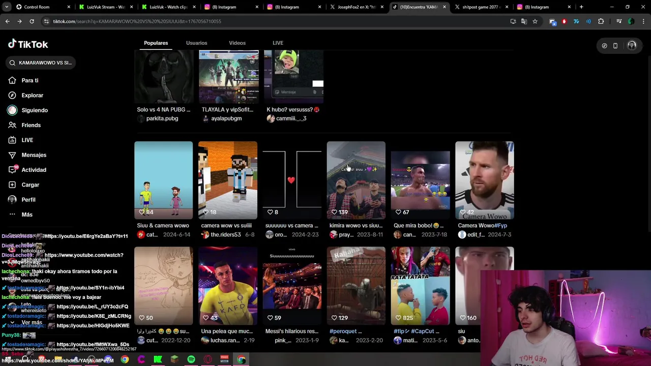Viewport: 651px width, 366px height.
Task: Switch to the Usuarios tab
Action: [196, 43]
